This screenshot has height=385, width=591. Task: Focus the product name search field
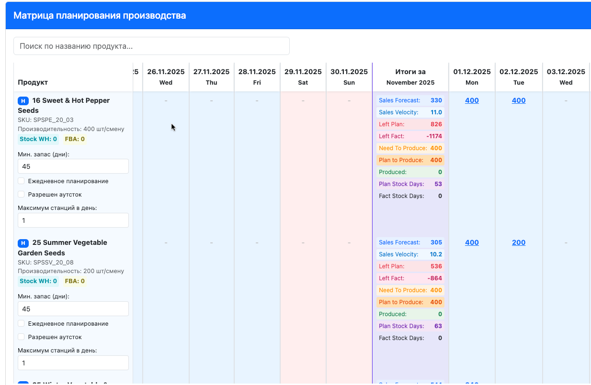(x=151, y=46)
